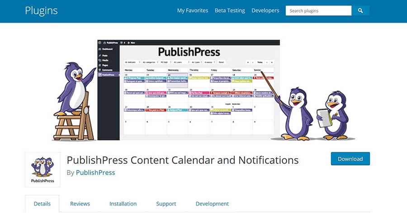Viewport: 407px width, 220px height.
Task: Open the Installation tab
Action: coord(123,204)
